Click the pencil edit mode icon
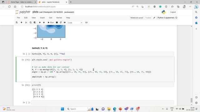The height and width of the screenshot is (112, 200). click(x=154, y=18)
